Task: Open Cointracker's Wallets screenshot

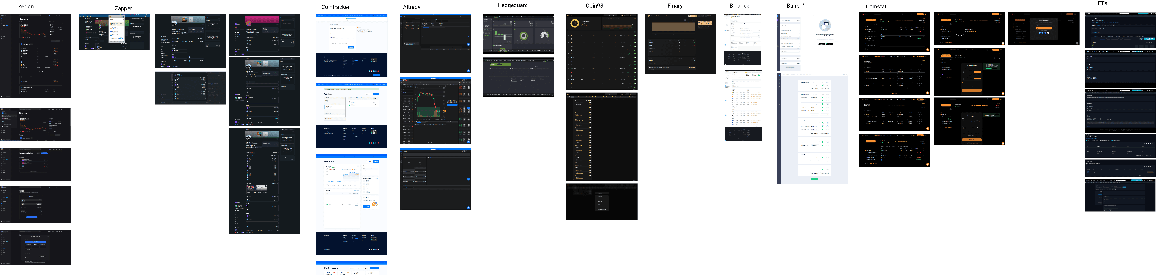Action: click(x=351, y=116)
